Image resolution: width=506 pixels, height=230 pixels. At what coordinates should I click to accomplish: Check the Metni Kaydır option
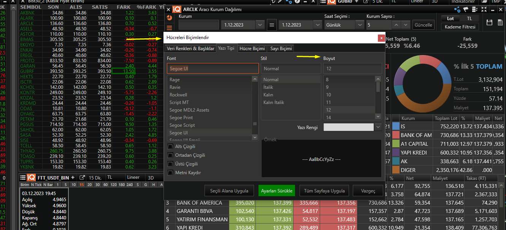coord(170,173)
